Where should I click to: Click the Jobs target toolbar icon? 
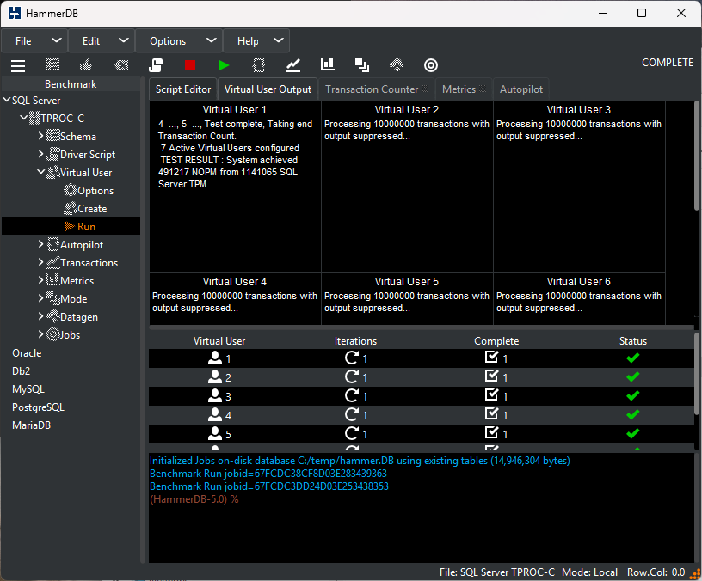[431, 65]
